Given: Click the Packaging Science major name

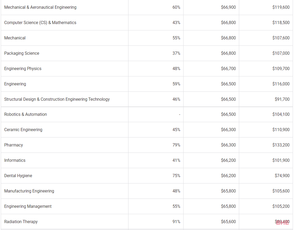Looking at the screenshot, I should (22, 53).
